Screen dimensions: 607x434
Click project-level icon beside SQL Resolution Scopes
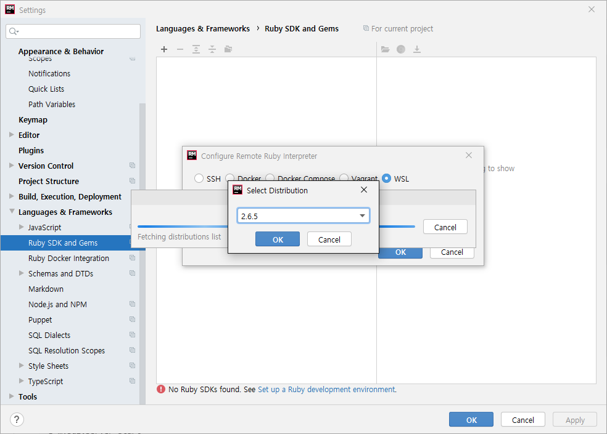[x=133, y=350]
